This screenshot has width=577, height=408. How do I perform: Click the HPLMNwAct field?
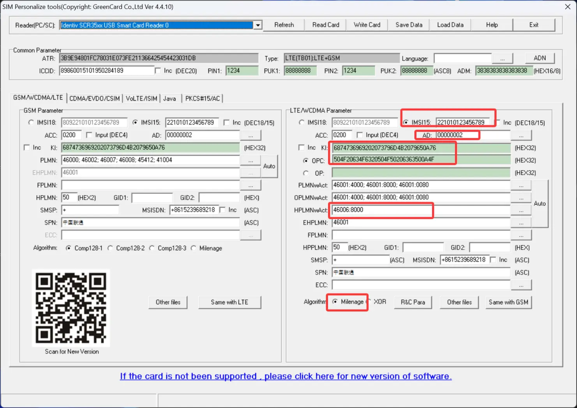tap(421, 210)
